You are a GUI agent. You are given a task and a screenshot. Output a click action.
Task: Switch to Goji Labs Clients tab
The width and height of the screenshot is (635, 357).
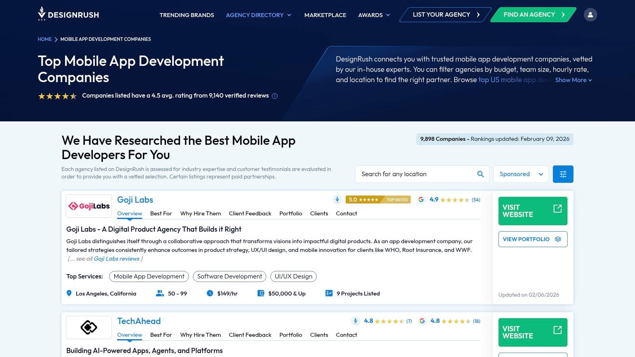[x=319, y=213]
